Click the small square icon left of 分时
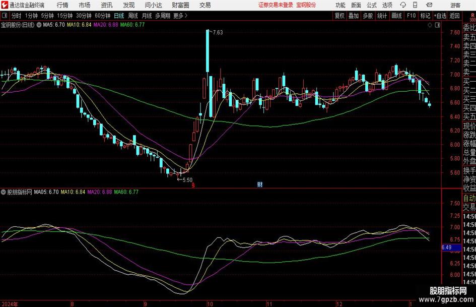The height and width of the screenshot is (307, 476). (5, 16)
